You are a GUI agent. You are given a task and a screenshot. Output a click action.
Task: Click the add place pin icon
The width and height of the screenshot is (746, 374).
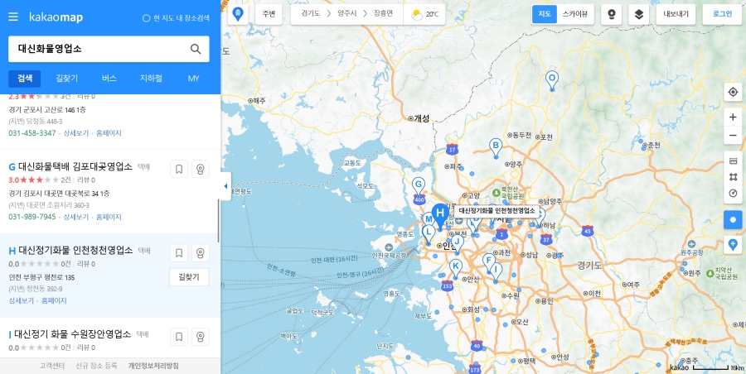click(x=733, y=245)
